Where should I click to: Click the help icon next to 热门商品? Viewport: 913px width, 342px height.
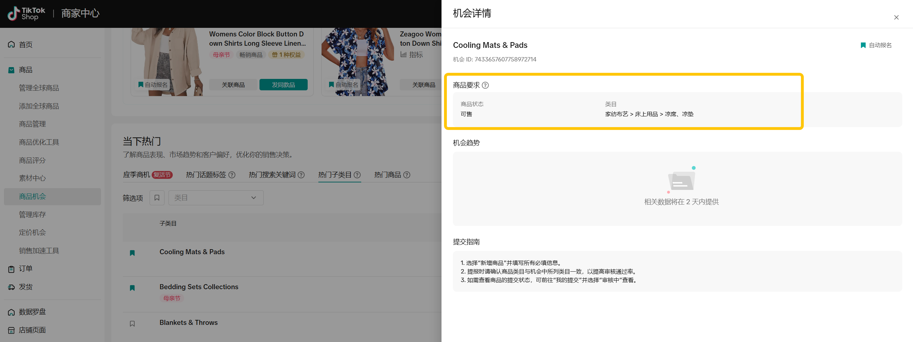(x=407, y=175)
